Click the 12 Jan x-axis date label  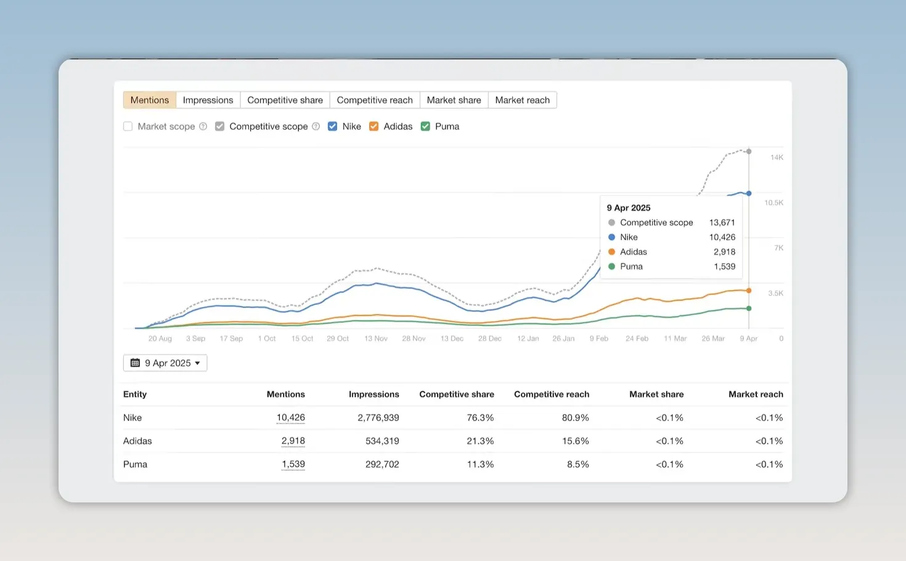(x=528, y=338)
